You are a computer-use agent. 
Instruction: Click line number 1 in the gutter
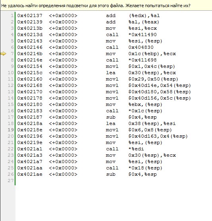(12, 15)
